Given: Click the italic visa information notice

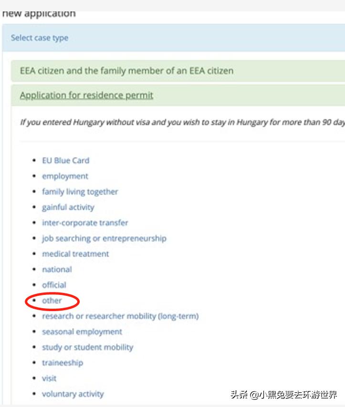Looking at the screenshot, I should (182, 123).
